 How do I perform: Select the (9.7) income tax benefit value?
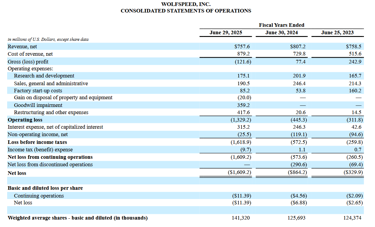246,150
